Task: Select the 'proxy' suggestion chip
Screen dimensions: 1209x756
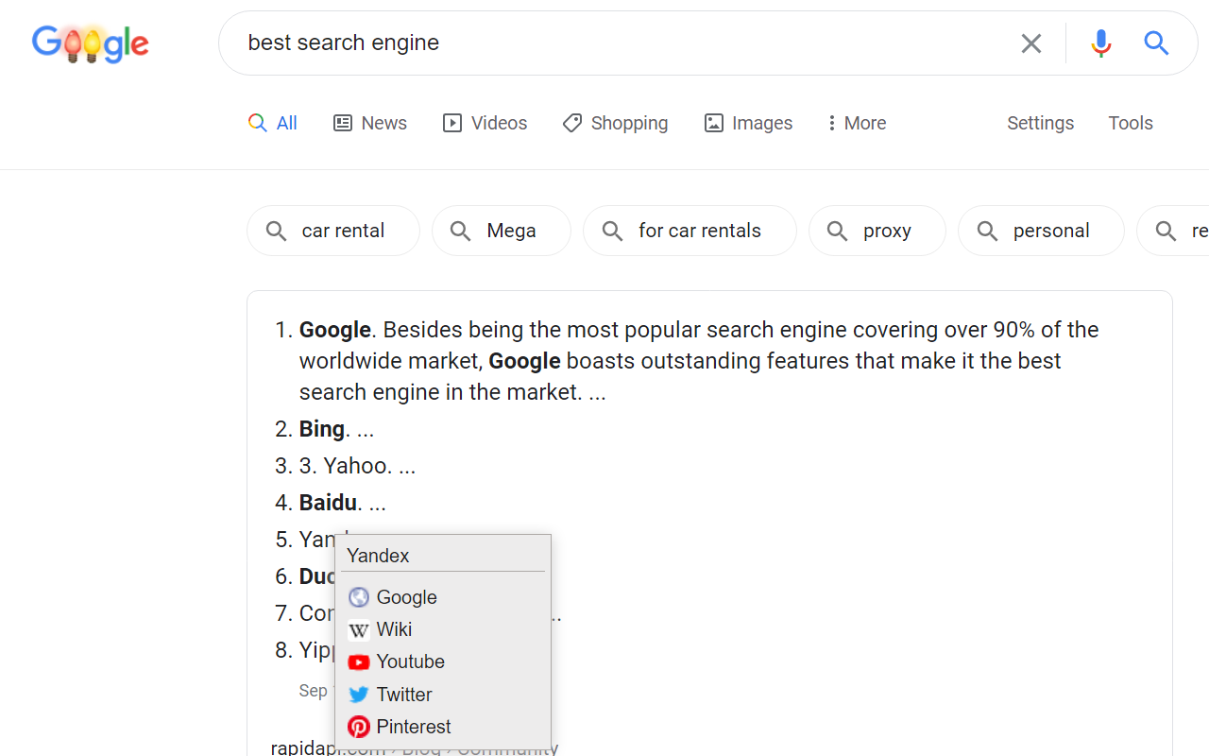Action: click(877, 231)
